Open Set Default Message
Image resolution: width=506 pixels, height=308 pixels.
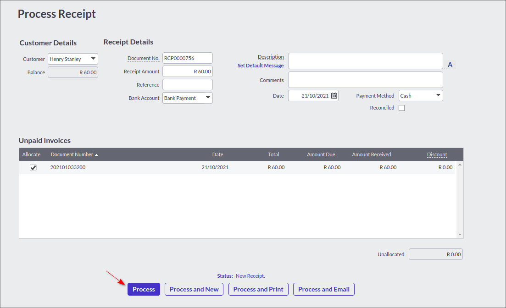(261, 65)
